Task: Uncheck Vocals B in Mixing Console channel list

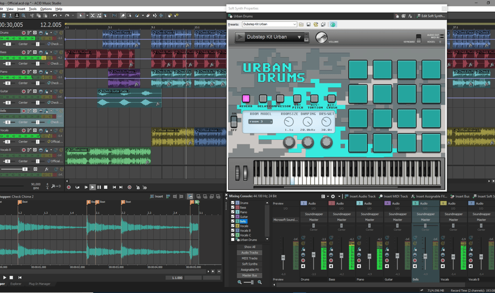Action: (233, 230)
